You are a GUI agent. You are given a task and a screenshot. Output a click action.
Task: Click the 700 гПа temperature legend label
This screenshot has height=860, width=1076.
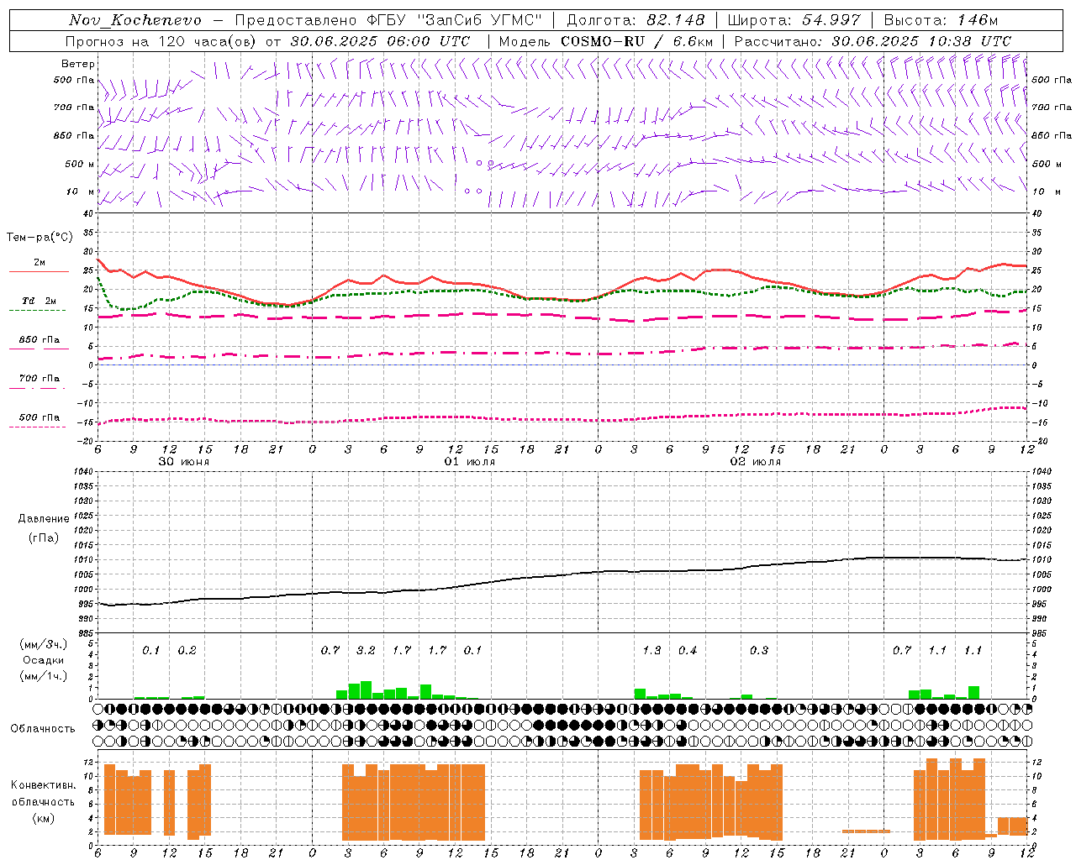[40, 379]
